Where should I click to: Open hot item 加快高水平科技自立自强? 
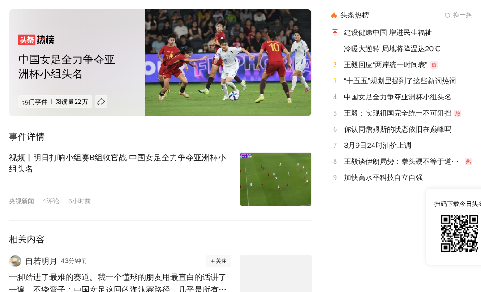tap(383, 178)
